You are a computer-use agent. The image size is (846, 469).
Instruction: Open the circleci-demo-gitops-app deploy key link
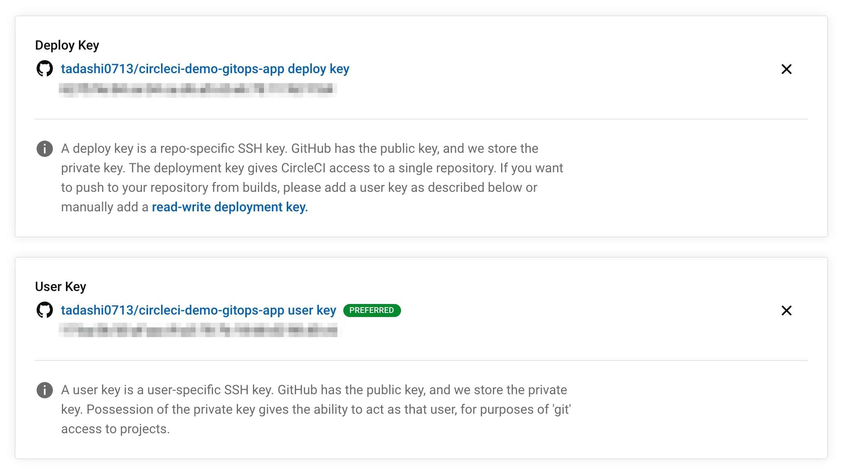[x=205, y=69]
